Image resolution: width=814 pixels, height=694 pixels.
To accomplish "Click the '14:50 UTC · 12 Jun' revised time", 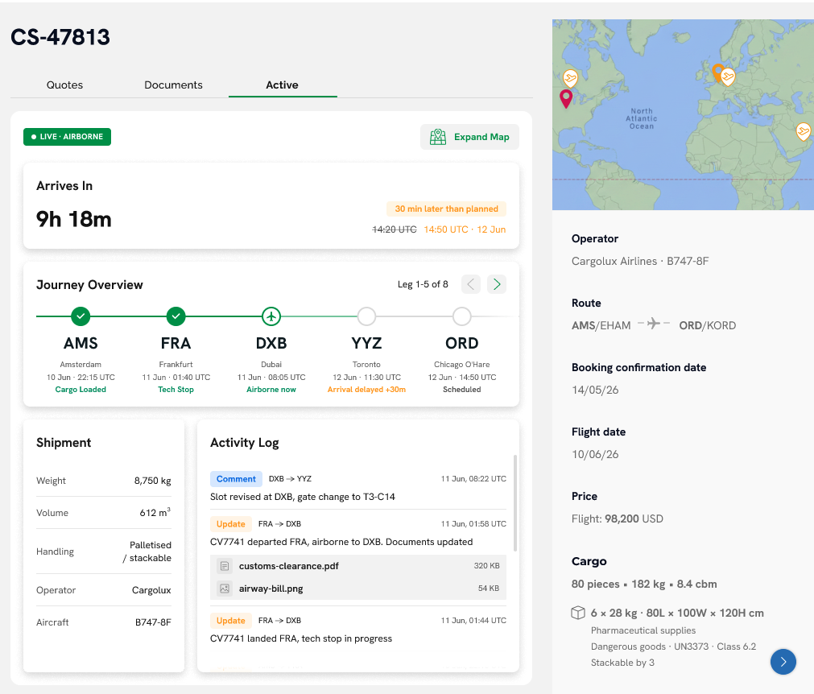I will pyautogui.click(x=465, y=229).
